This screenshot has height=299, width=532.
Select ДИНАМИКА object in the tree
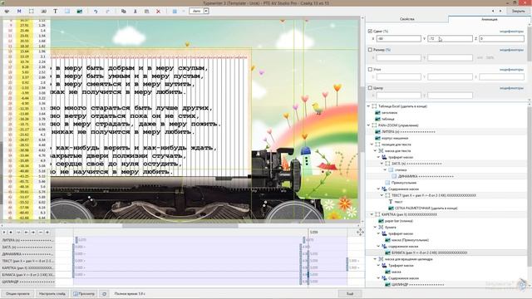(426, 176)
